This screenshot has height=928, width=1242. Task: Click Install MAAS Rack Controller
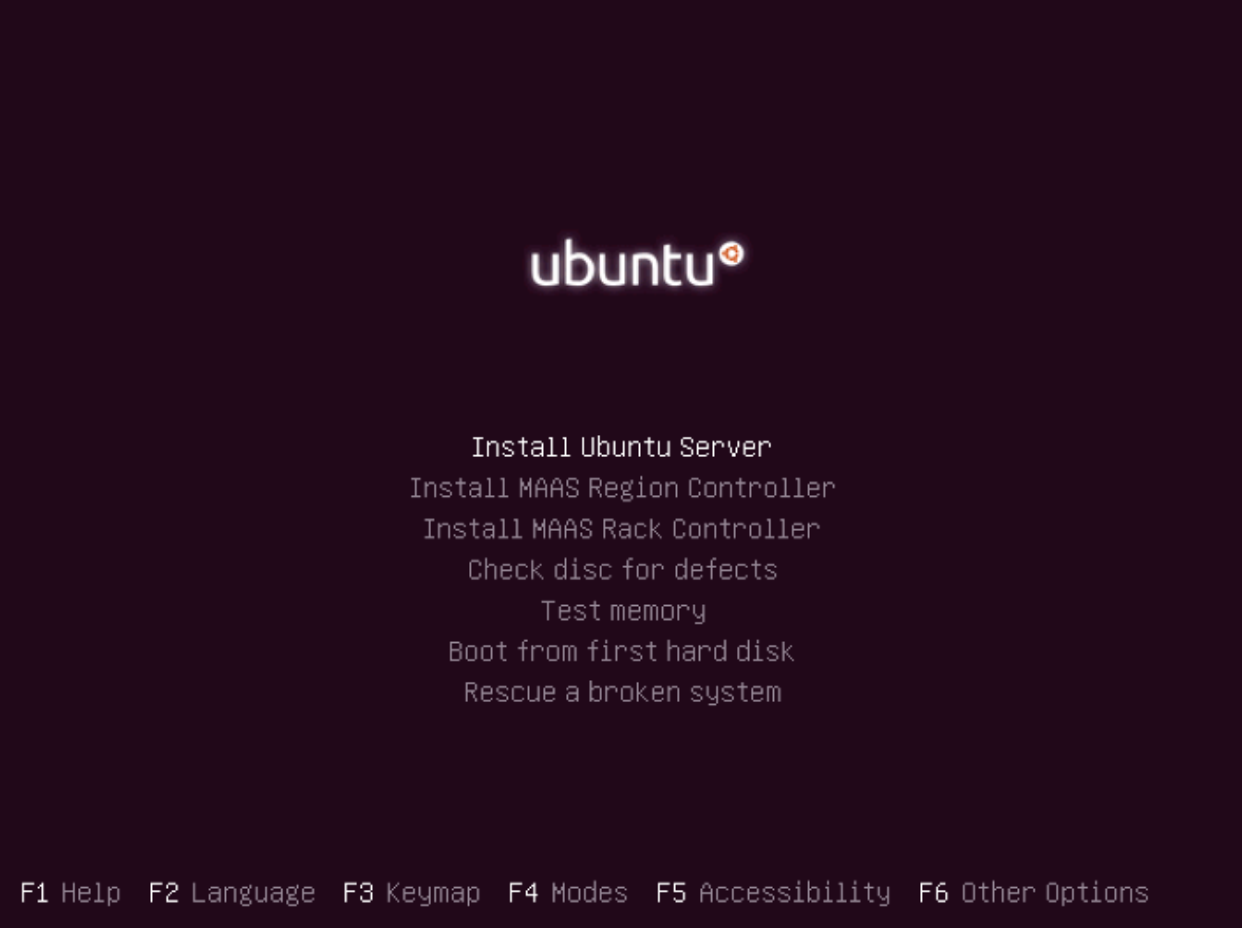tap(621, 527)
